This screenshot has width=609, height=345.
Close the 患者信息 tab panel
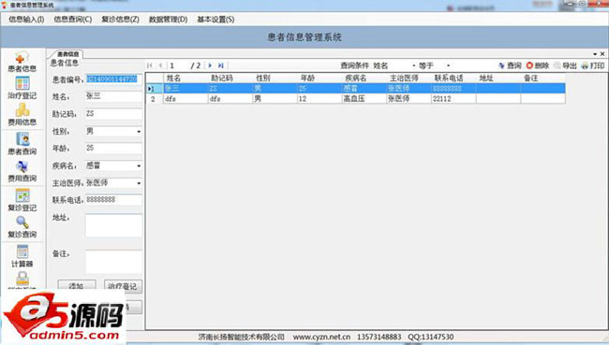pos(602,54)
